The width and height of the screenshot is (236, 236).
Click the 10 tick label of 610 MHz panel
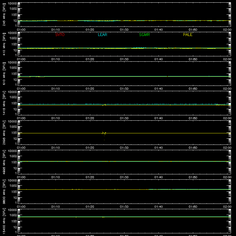(15, 80)
